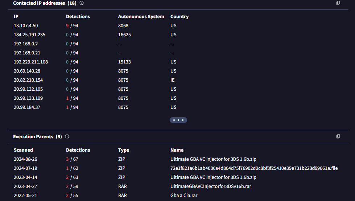Select the Country column header
355x201 pixels.
pyautogui.click(x=179, y=17)
